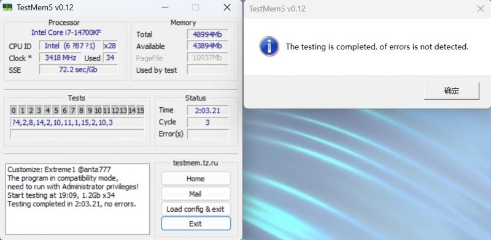This screenshot has width=491, height=240.
Task: Click the empty Used by test field
Action: pos(208,69)
